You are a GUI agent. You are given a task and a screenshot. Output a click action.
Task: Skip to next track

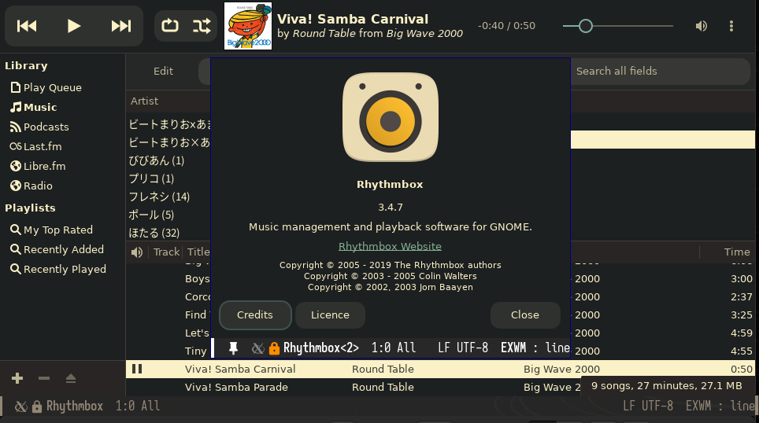click(121, 26)
